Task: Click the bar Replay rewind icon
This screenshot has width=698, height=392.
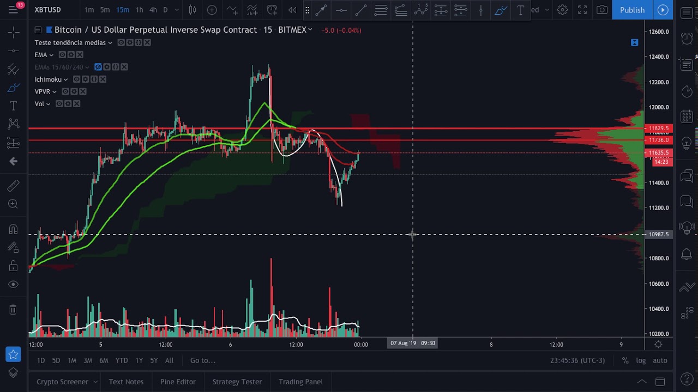Action: tap(292, 10)
